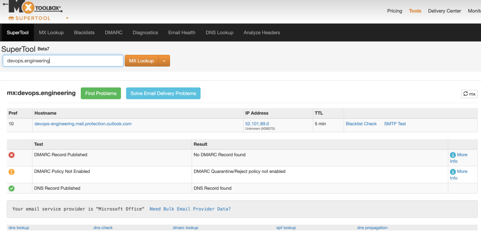Click the green Find Problems button
The width and height of the screenshot is (481, 232).
tap(101, 93)
